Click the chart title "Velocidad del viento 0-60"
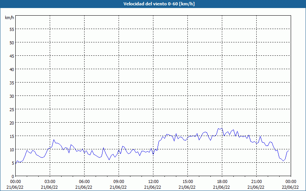The image size is (306, 191). pyautogui.click(x=153, y=4)
